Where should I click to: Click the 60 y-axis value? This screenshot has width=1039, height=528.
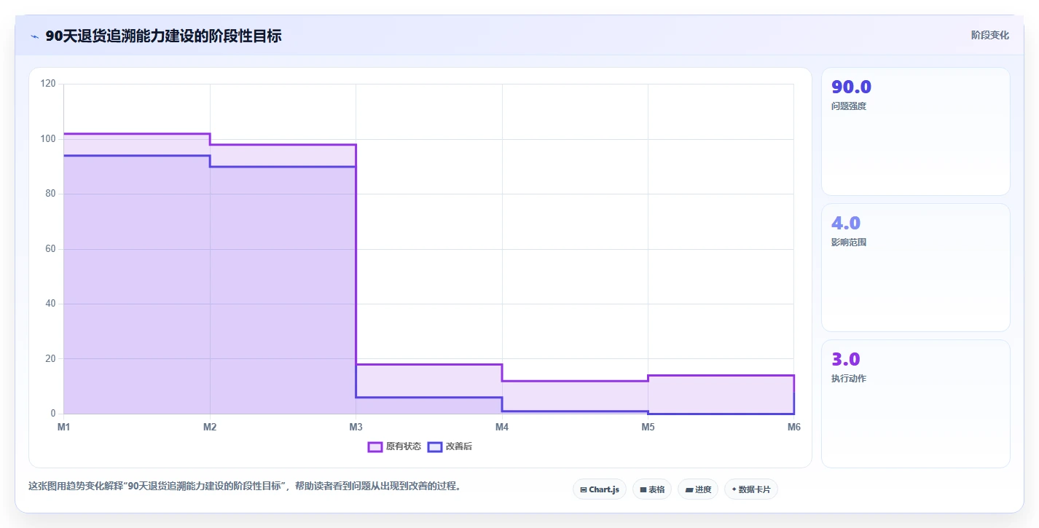(x=50, y=249)
